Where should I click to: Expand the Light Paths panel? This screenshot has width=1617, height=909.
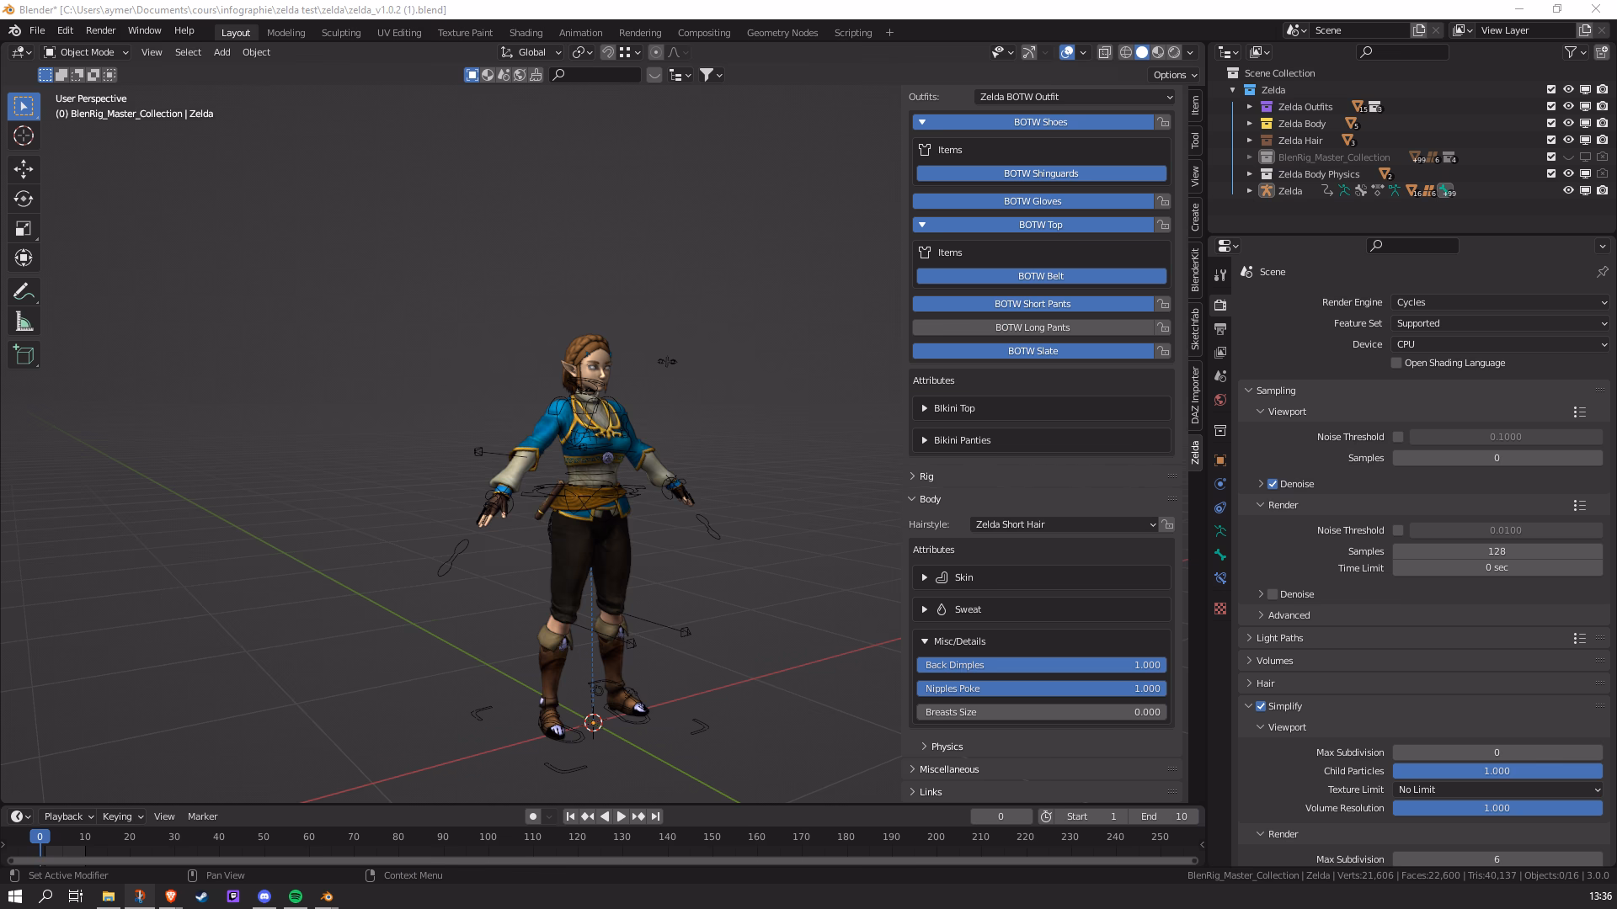point(1279,638)
